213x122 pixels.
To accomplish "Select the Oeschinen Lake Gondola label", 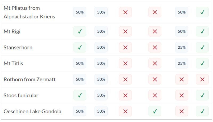I will click(32, 111).
